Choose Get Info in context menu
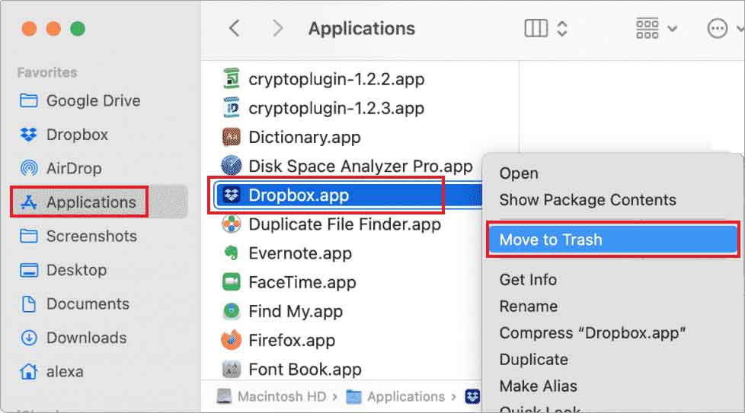 click(x=528, y=280)
